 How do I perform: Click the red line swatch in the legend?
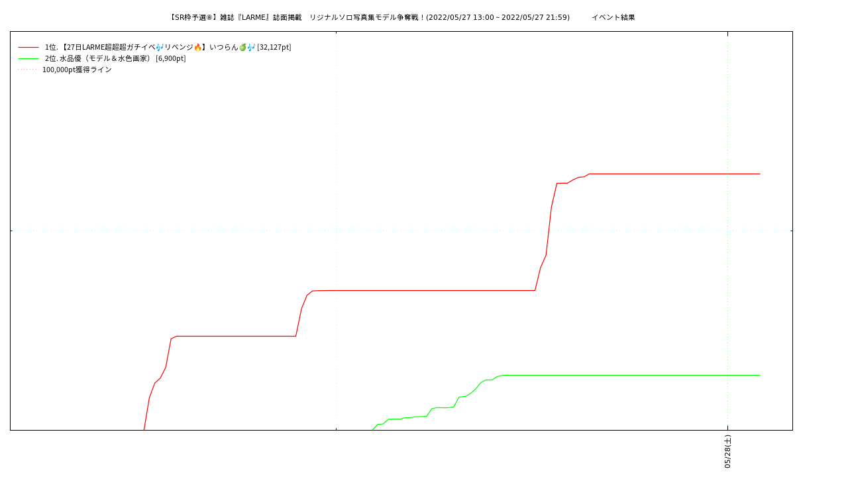pyautogui.click(x=28, y=48)
